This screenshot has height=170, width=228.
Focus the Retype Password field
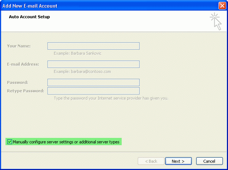click(93, 91)
